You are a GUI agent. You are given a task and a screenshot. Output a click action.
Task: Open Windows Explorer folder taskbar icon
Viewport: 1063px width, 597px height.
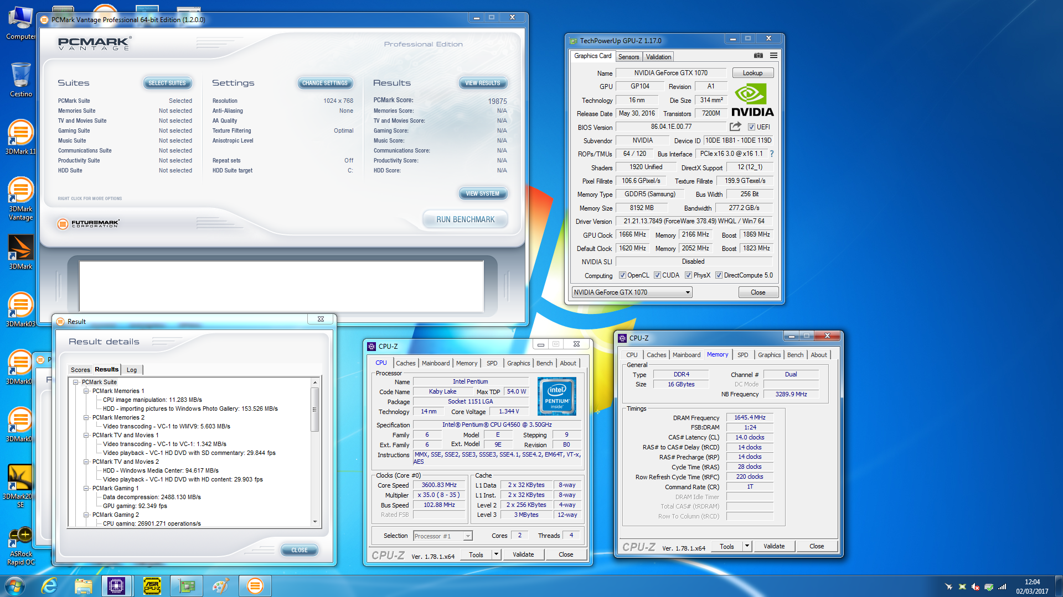click(x=84, y=586)
